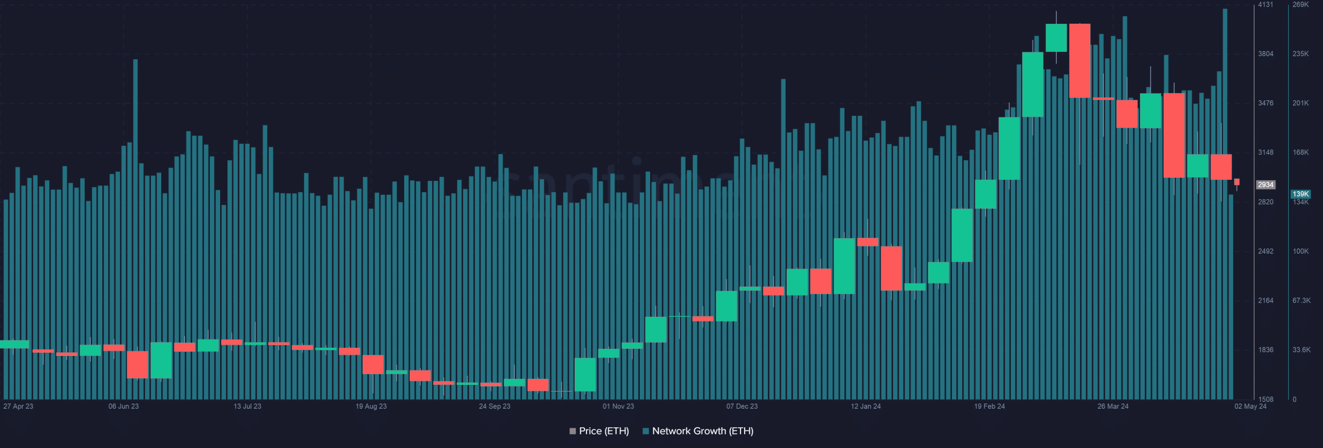Click the gray Price (ETH) legend swatch
The width and height of the screenshot is (1323, 448).
(x=572, y=431)
